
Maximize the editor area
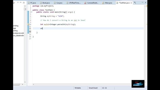145,2
